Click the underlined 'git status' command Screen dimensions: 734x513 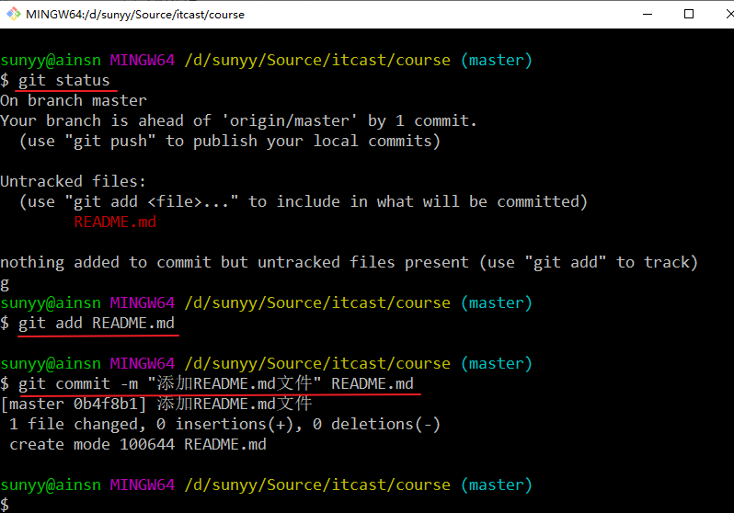(x=63, y=81)
